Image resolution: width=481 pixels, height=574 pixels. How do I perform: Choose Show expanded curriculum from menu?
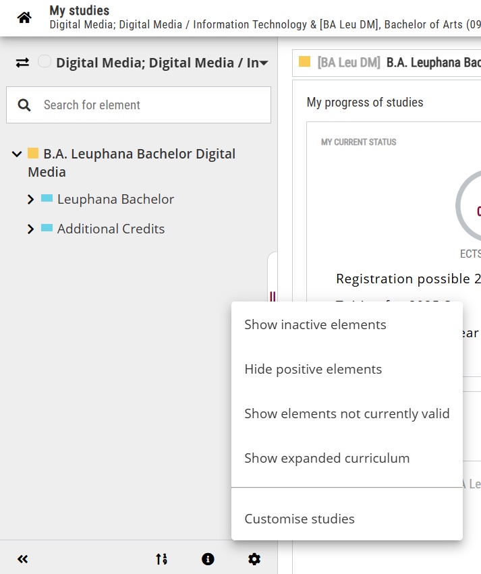[327, 458]
